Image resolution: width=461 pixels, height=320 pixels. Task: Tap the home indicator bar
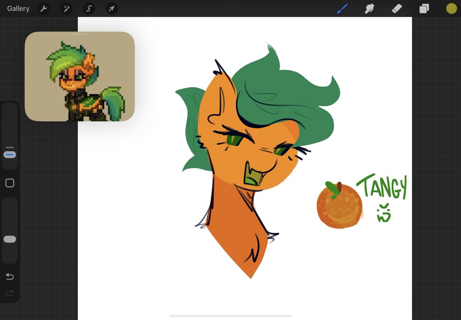(x=230, y=316)
